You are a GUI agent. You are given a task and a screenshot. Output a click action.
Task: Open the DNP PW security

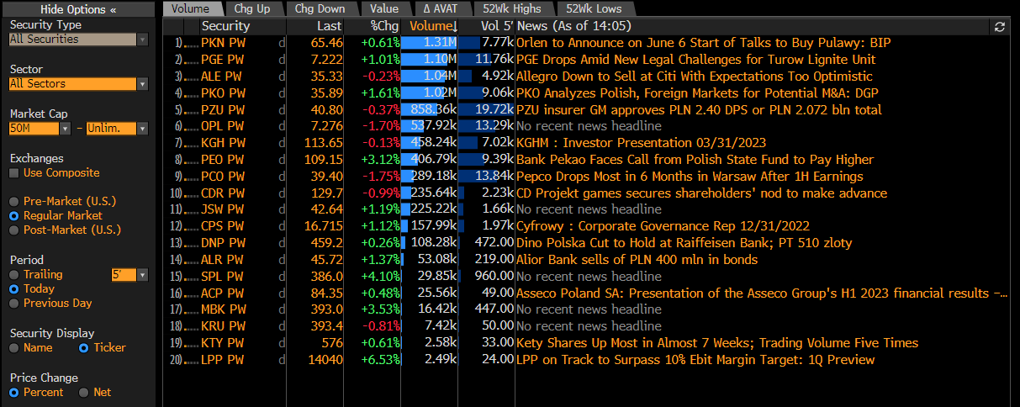pos(224,243)
